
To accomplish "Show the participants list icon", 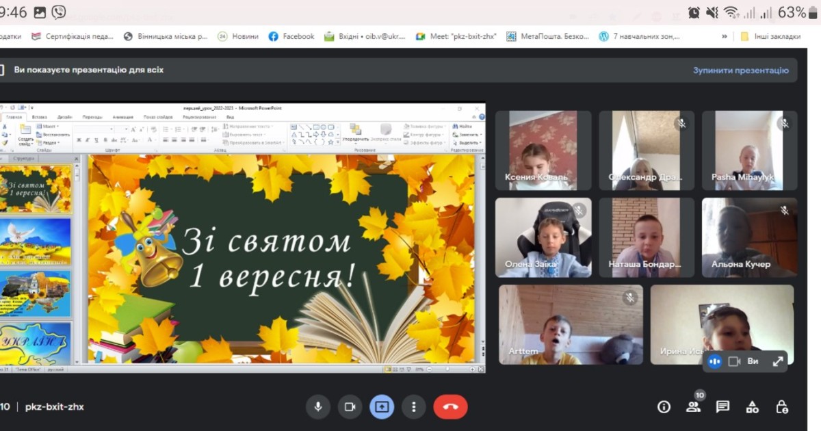I will (x=693, y=406).
